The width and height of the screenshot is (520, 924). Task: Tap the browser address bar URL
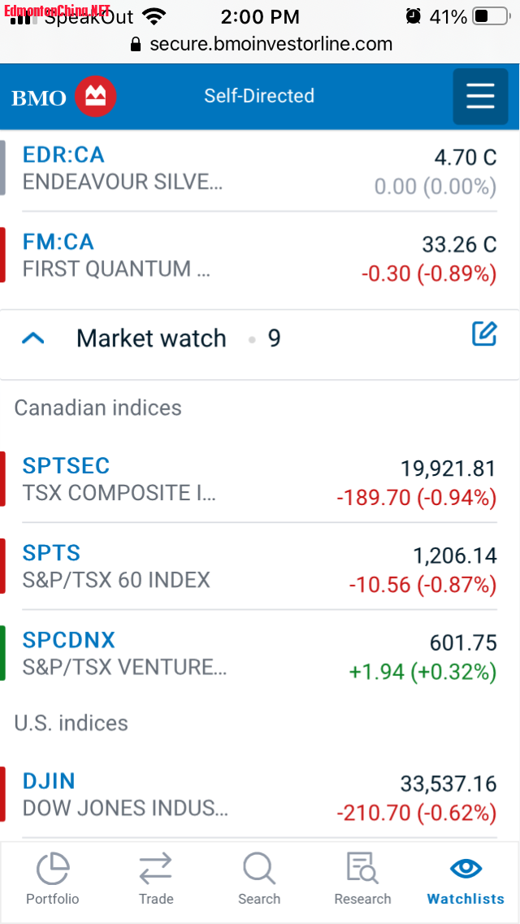click(271, 44)
